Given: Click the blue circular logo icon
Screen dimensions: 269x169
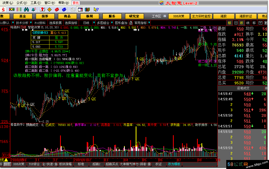Looking at the screenshot, I should coord(64,9).
